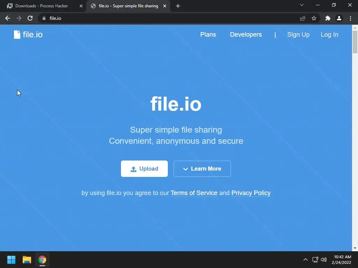Close the file.io tab

pyautogui.click(x=165, y=6)
